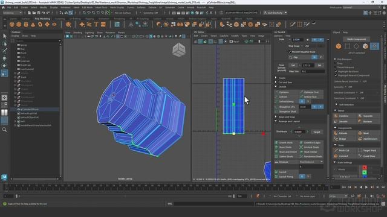Select Face selection mode in Modeling Toolkit
This screenshot has height=217, width=387.
365,46
